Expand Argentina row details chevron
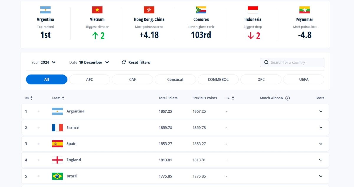The image size is (354, 187). pos(321,111)
